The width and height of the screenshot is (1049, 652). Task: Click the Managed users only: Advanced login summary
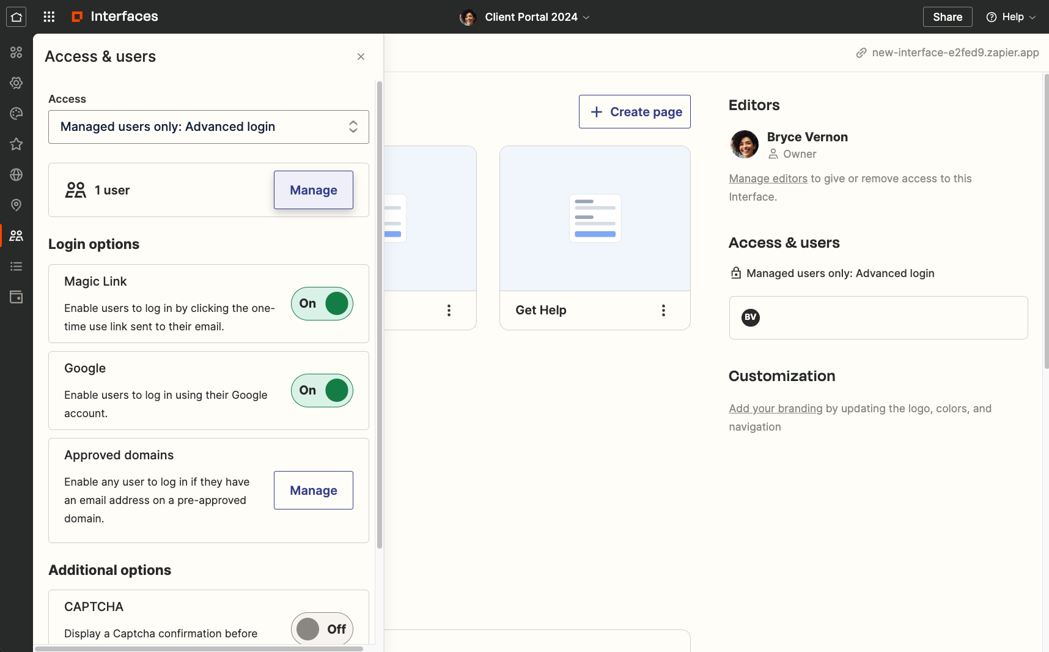840,273
